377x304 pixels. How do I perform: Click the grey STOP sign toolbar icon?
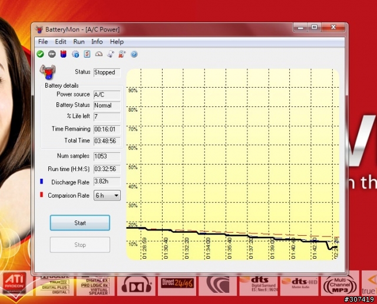tap(52, 54)
